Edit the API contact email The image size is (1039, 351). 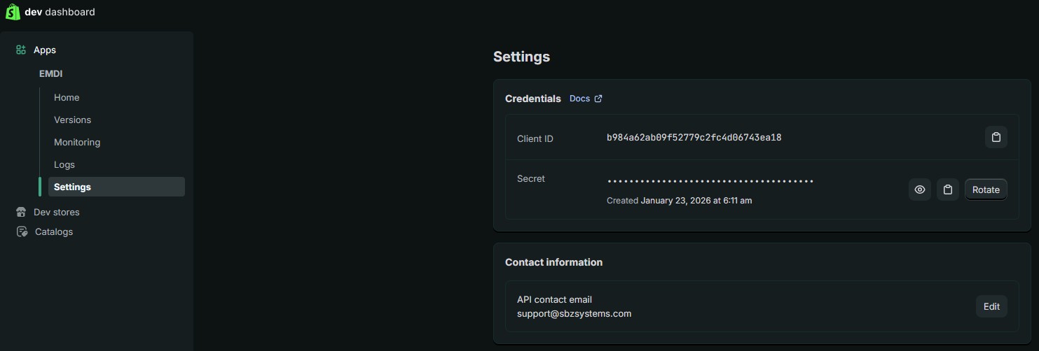(x=991, y=306)
